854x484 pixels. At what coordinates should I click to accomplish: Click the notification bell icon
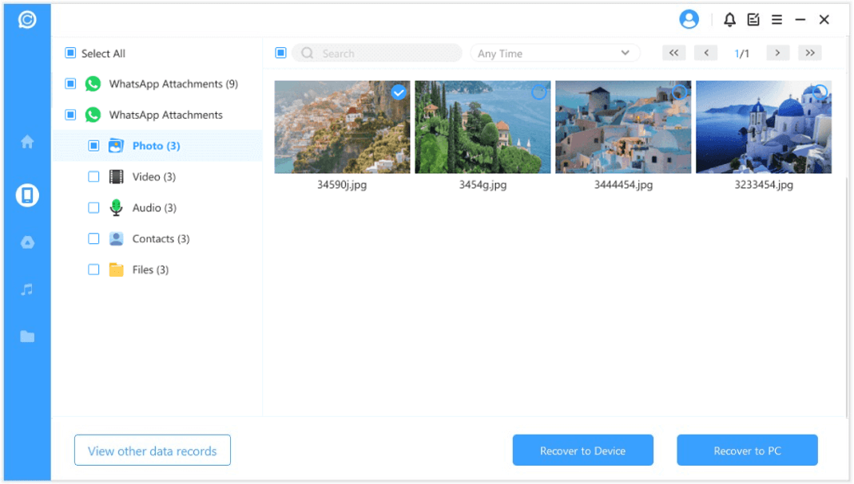click(x=729, y=20)
